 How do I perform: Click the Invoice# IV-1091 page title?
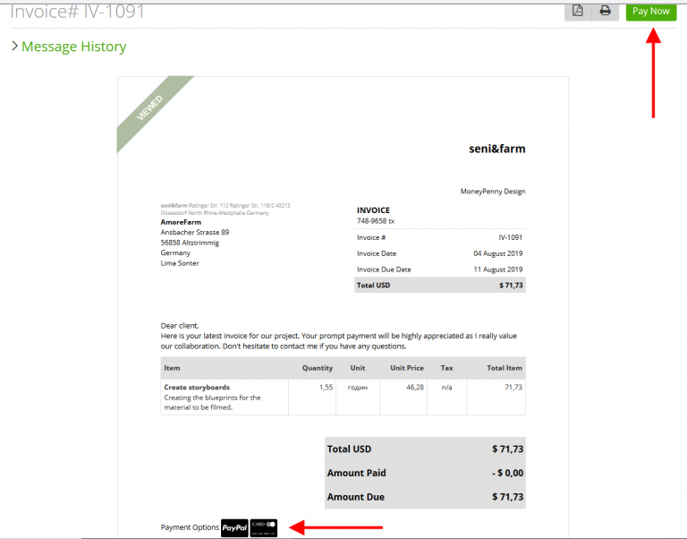point(77,12)
